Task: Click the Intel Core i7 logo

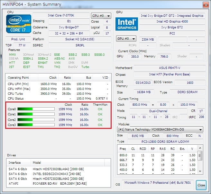Action: click(19, 24)
